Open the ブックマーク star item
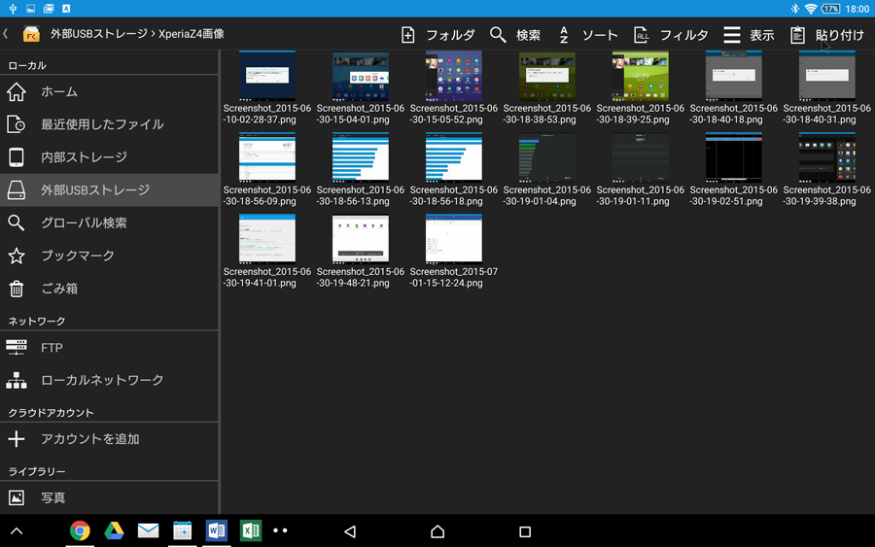875x547 pixels. pos(77,256)
